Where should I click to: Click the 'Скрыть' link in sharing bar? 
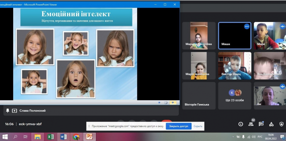click(x=198, y=126)
